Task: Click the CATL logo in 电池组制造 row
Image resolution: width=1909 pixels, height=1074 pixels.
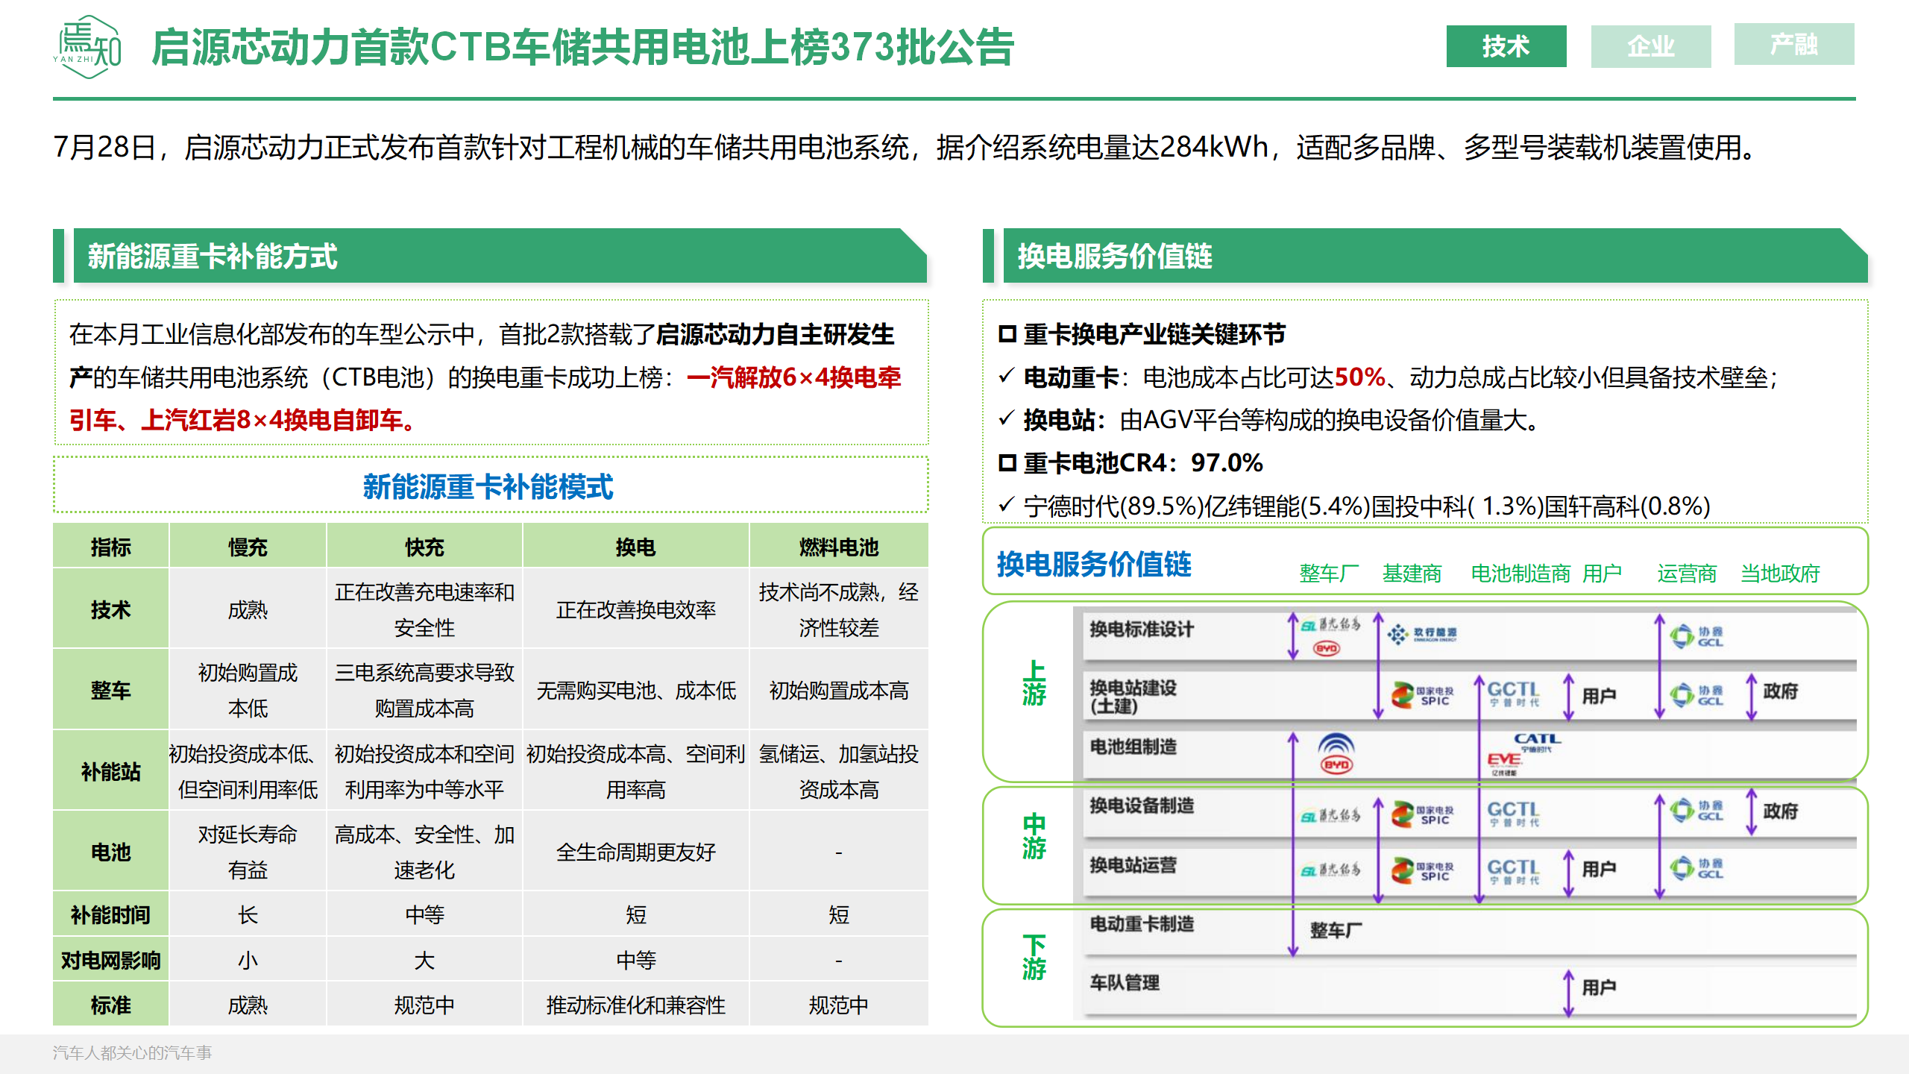Action: pyautogui.click(x=1536, y=741)
